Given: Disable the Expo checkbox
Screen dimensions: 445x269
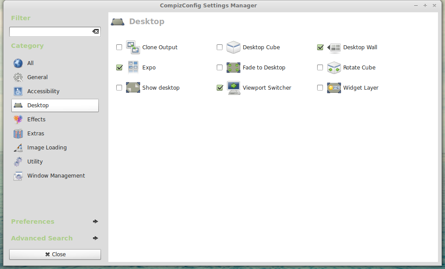Looking at the screenshot, I should pyautogui.click(x=119, y=67).
